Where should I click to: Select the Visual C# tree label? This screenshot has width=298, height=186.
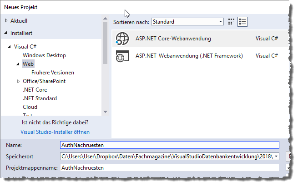tap(25, 47)
